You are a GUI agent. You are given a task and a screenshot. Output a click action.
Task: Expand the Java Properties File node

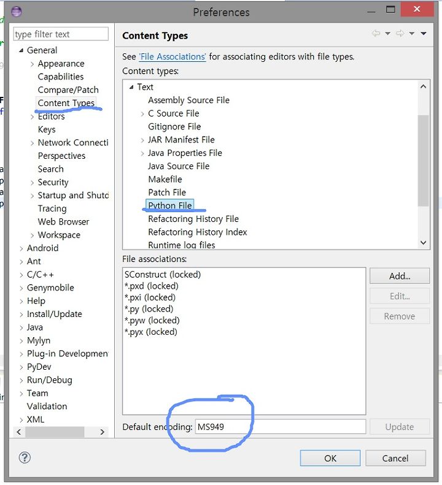142,153
